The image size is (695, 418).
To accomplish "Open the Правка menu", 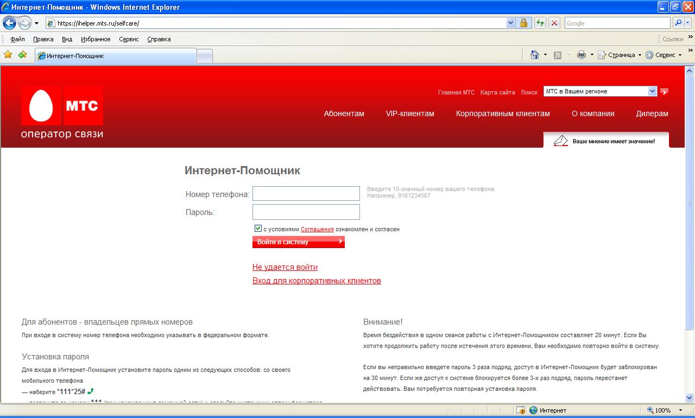I will click(43, 39).
